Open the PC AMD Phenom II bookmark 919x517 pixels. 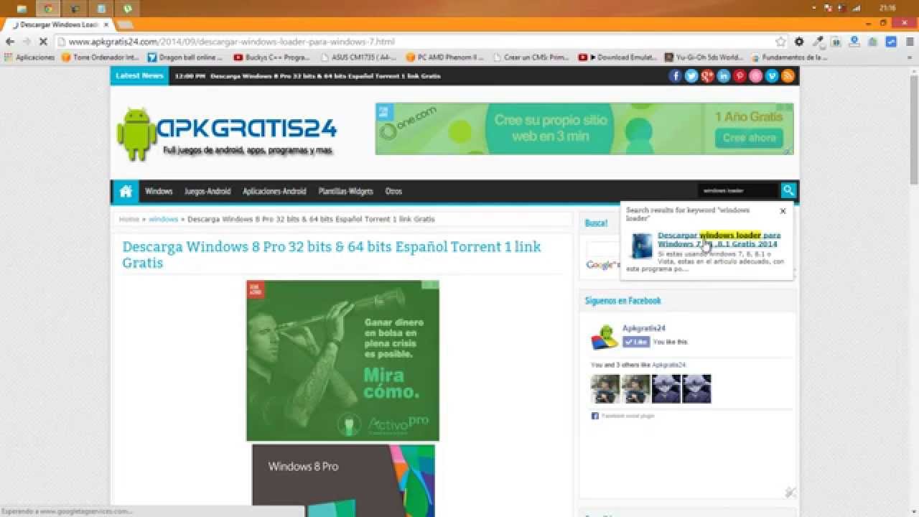coord(445,57)
